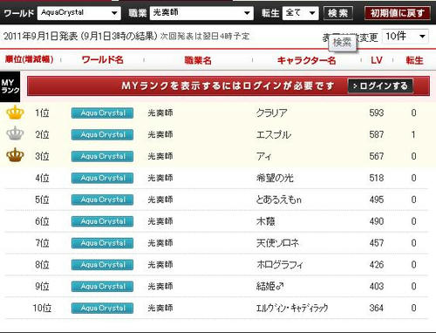Open the 職業 光奏師 dropdown
This screenshot has height=333, width=436.
click(201, 13)
